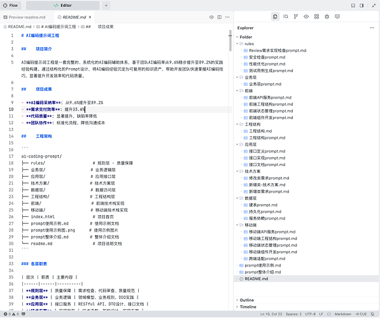This screenshot has height=318, width=380.
Task: Change end of line sequence LF
Action: point(321,314)
